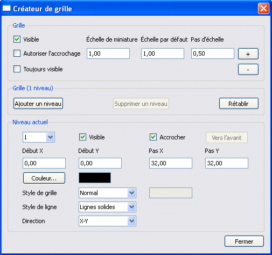Focus the Échelle de miniature input field
Screen dimensions: 272x255
(108, 53)
